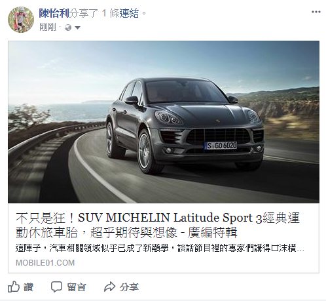326x301 pixels.
Task: Click the curved arrow share icon
Action: tap(109, 287)
